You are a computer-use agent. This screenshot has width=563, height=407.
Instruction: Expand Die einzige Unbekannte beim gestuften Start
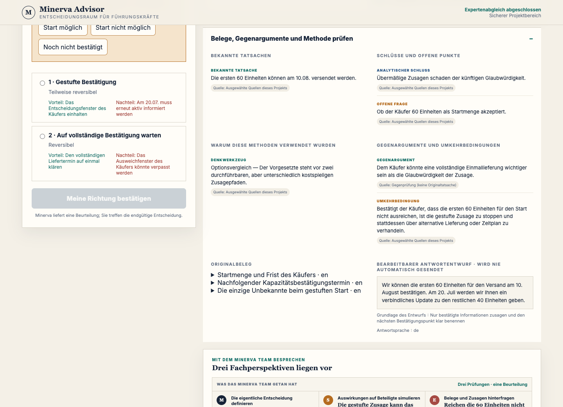286,290
